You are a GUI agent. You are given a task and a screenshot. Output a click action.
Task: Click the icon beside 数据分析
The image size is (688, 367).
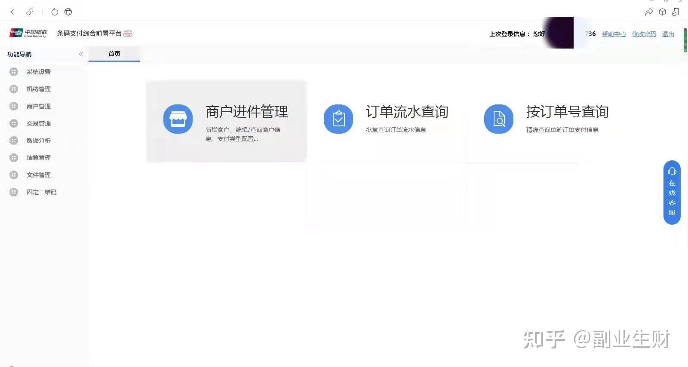coord(14,141)
